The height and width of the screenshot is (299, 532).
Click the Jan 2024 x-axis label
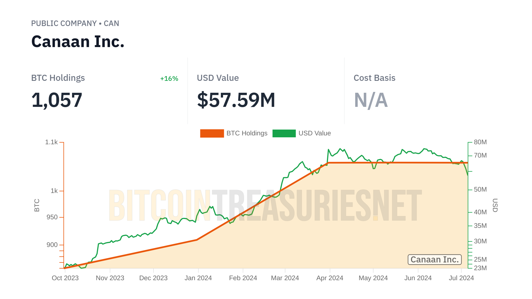(x=198, y=278)
